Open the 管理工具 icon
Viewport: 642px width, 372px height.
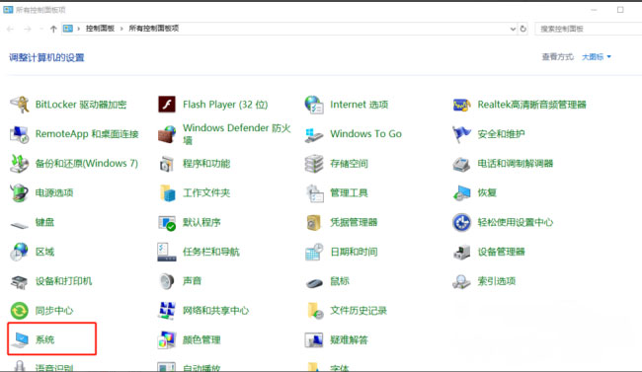pyautogui.click(x=315, y=193)
